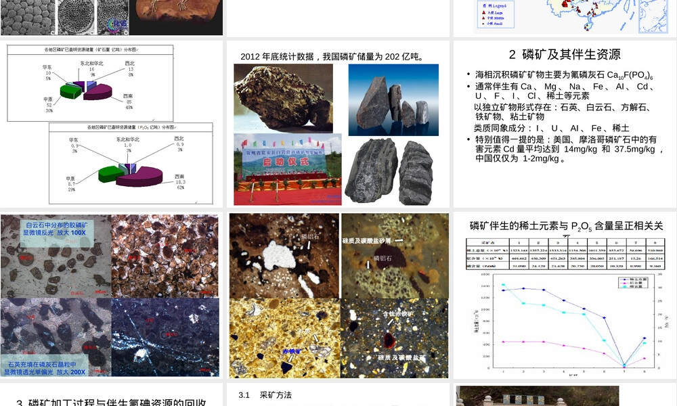Screen dimensions: 677x406
Task: Click the 图例 Legend box on the map
Action: tap(496, 14)
